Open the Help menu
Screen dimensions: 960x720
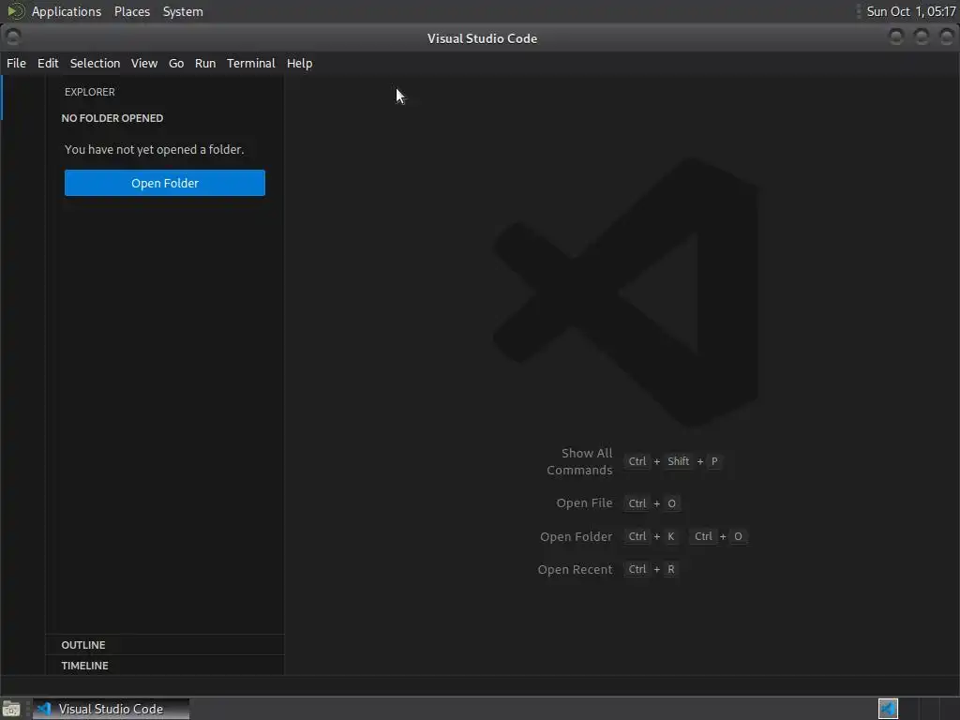pyautogui.click(x=299, y=63)
